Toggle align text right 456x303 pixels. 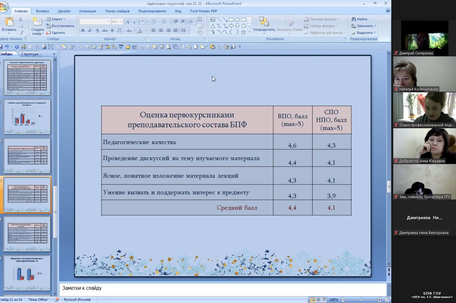168,30
